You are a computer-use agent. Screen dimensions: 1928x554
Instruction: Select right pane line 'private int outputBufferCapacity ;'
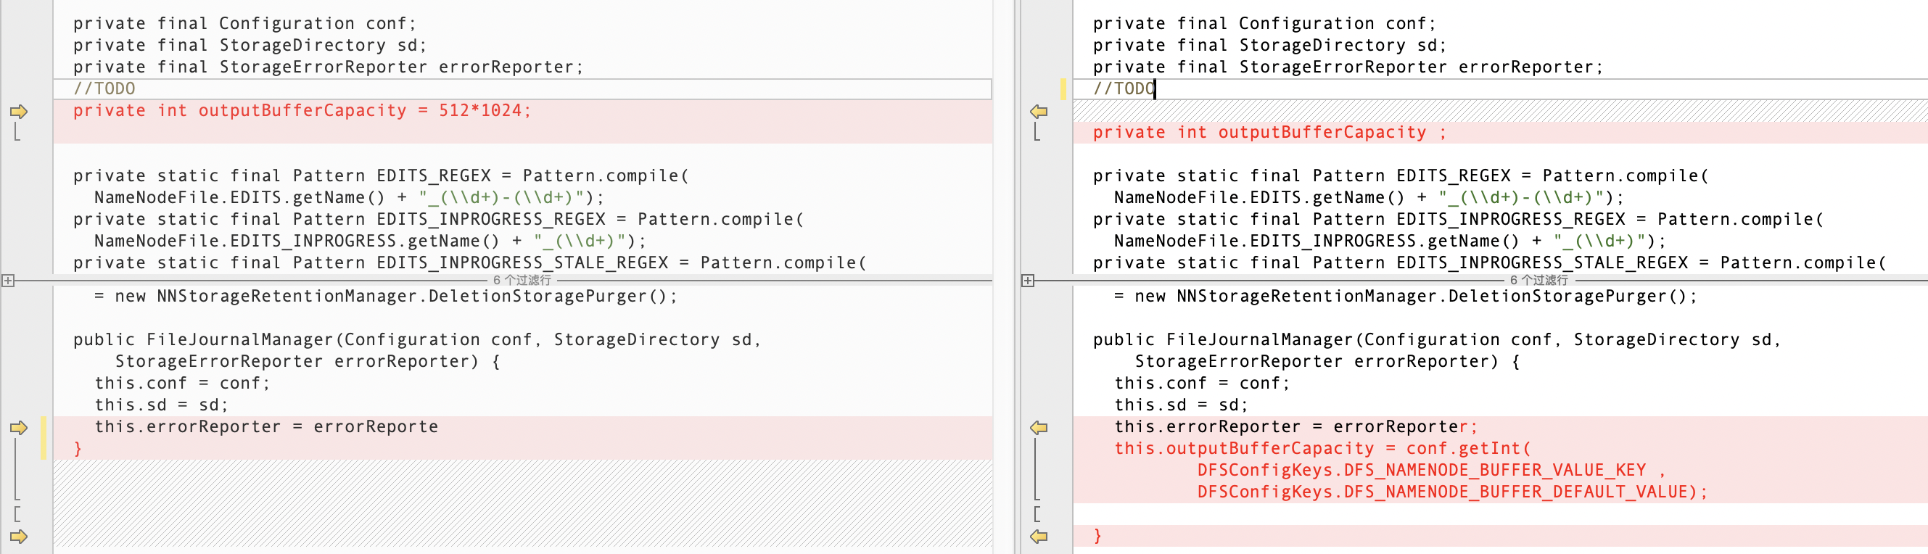[1269, 133]
